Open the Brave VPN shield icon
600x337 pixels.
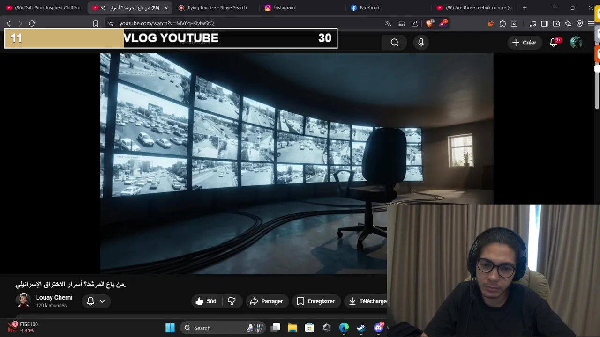tap(580, 23)
